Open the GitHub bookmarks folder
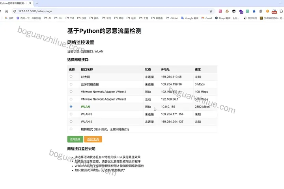 pos(172,18)
